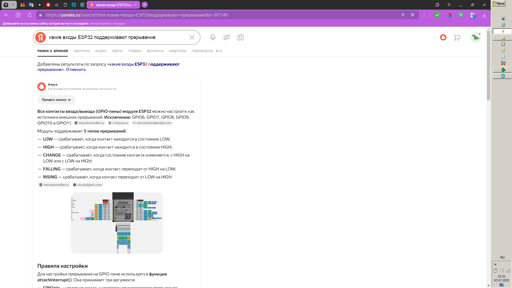Open search settings sliders icon
The width and height of the screenshot is (512, 288).
(x=227, y=37)
